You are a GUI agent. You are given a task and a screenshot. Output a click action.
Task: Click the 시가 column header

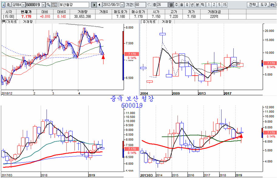tap(156, 12)
